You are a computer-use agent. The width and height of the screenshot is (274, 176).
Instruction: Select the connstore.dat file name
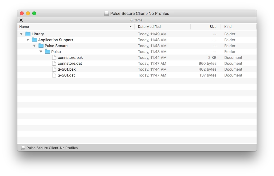tap(70, 64)
